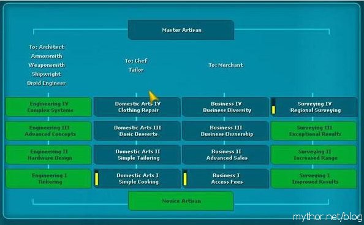
Task: Click Engineering III Advanced Concepts
Action: (x=48, y=131)
